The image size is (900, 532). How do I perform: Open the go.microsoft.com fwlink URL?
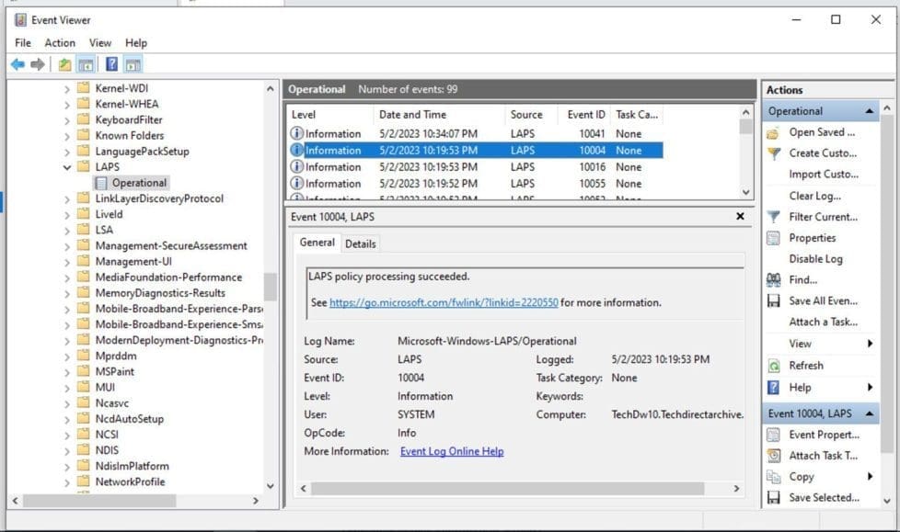[444, 302]
